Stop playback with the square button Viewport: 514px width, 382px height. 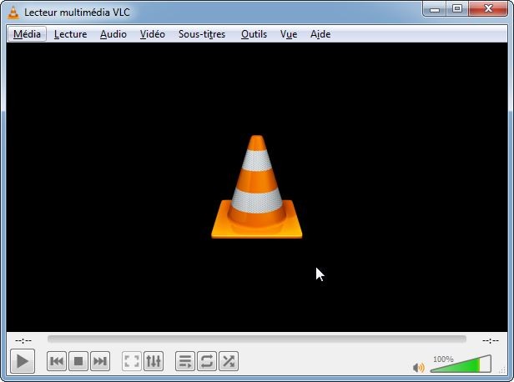[78, 361]
